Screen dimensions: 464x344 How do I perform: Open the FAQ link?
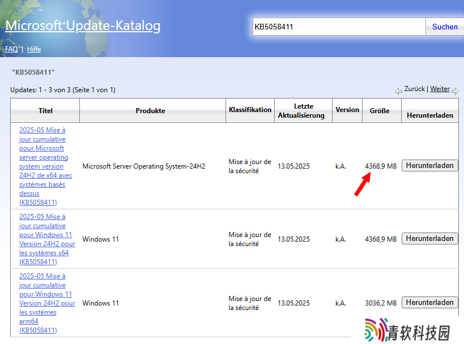(x=11, y=49)
